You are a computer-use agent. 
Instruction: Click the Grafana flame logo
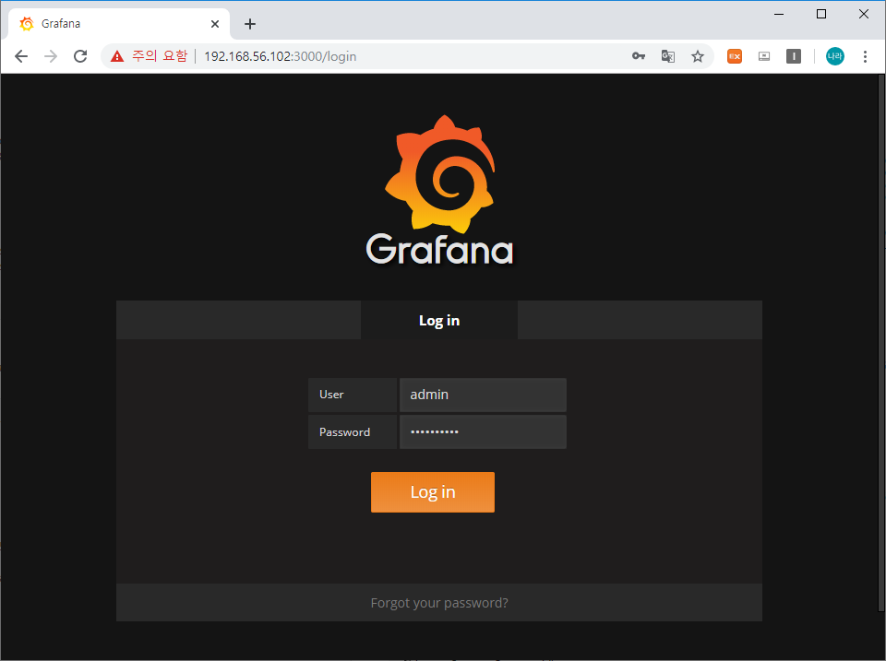440,174
